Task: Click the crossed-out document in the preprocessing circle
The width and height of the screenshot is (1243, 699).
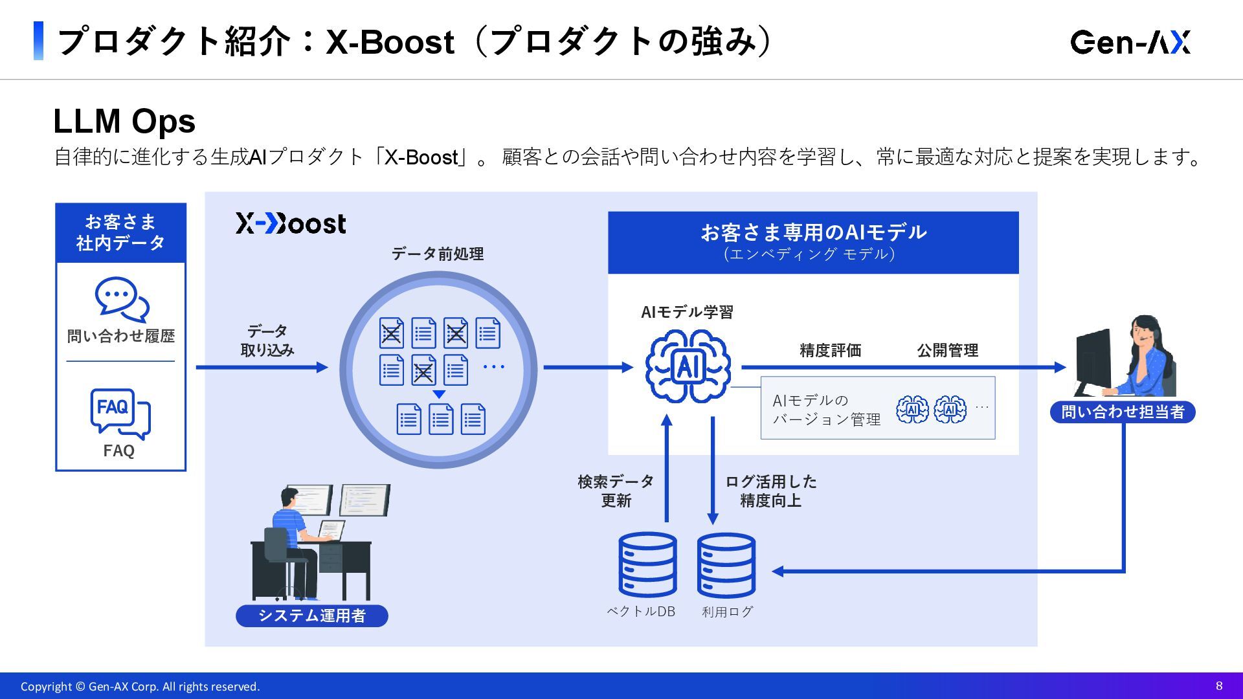Action: (x=391, y=333)
